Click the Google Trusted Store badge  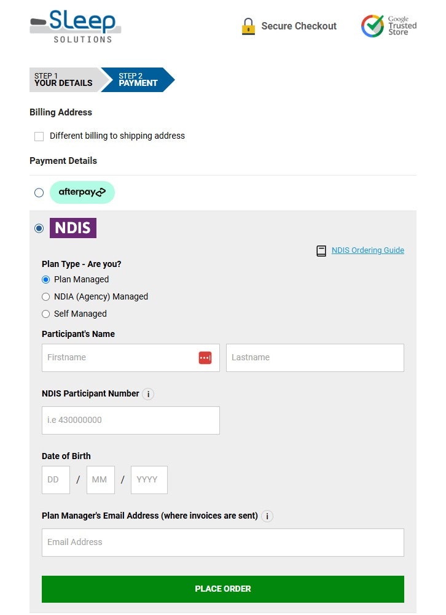click(x=388, y=26)
